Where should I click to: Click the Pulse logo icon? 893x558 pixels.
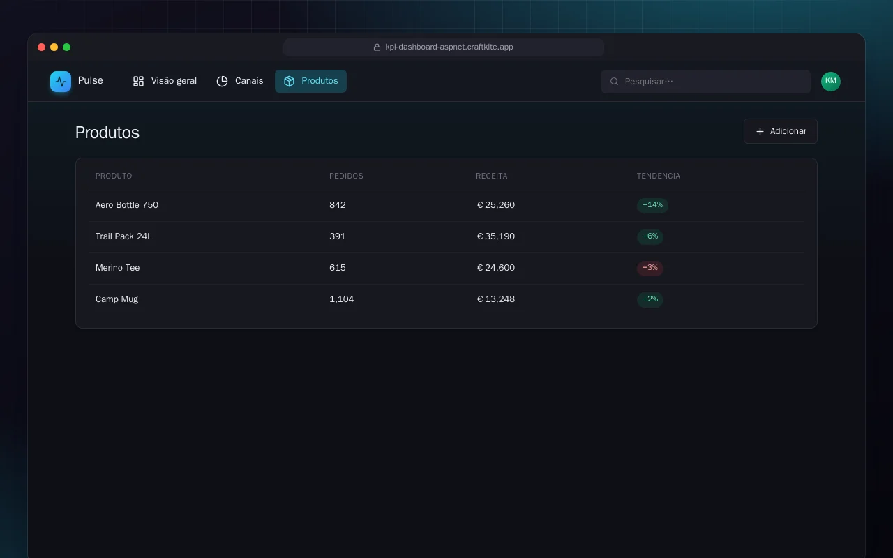click(x=61, y=82)
